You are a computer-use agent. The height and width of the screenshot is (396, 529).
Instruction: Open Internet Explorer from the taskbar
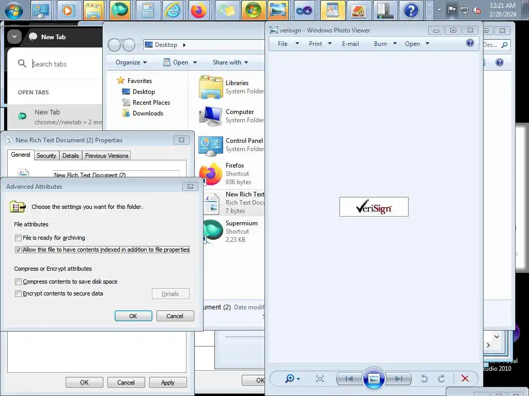coord(173,10)
